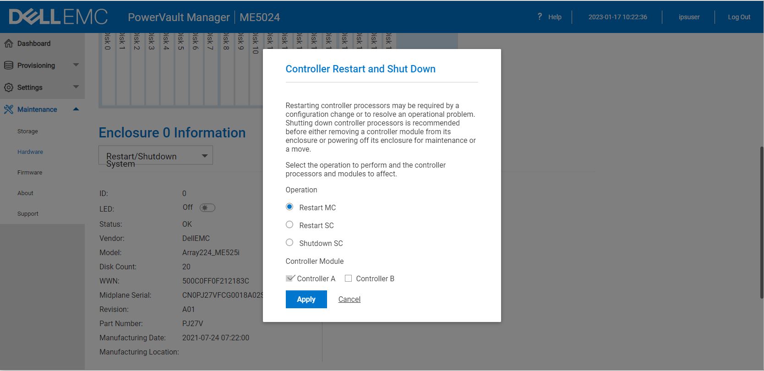The image size is (764, 371).
Task: Click the Enclosure 0 Information heading
Action: click(x=172, y=133)
